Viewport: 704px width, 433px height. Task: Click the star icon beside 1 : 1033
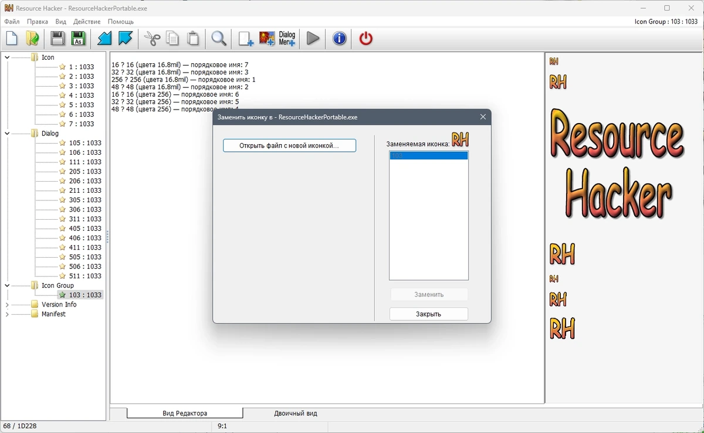62,67
